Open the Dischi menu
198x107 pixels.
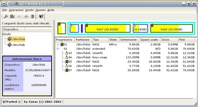pos(29,10)
